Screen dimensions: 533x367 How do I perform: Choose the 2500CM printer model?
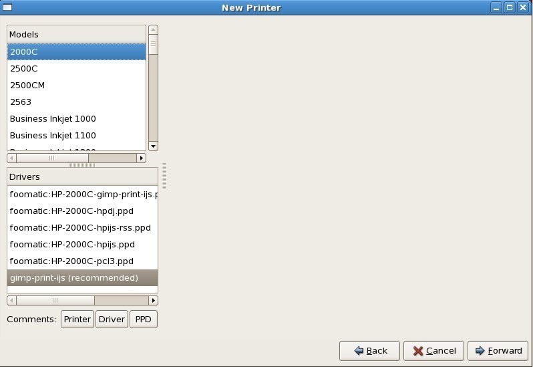[77, 85]
